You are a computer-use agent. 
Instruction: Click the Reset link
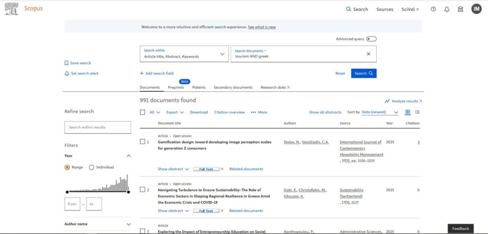[340, 74]
